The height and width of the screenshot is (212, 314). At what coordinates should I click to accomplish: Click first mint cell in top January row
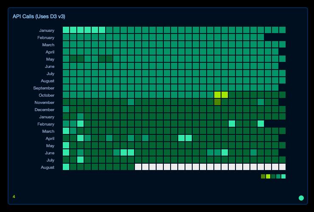pyautogui.click(x=66, y=30)
